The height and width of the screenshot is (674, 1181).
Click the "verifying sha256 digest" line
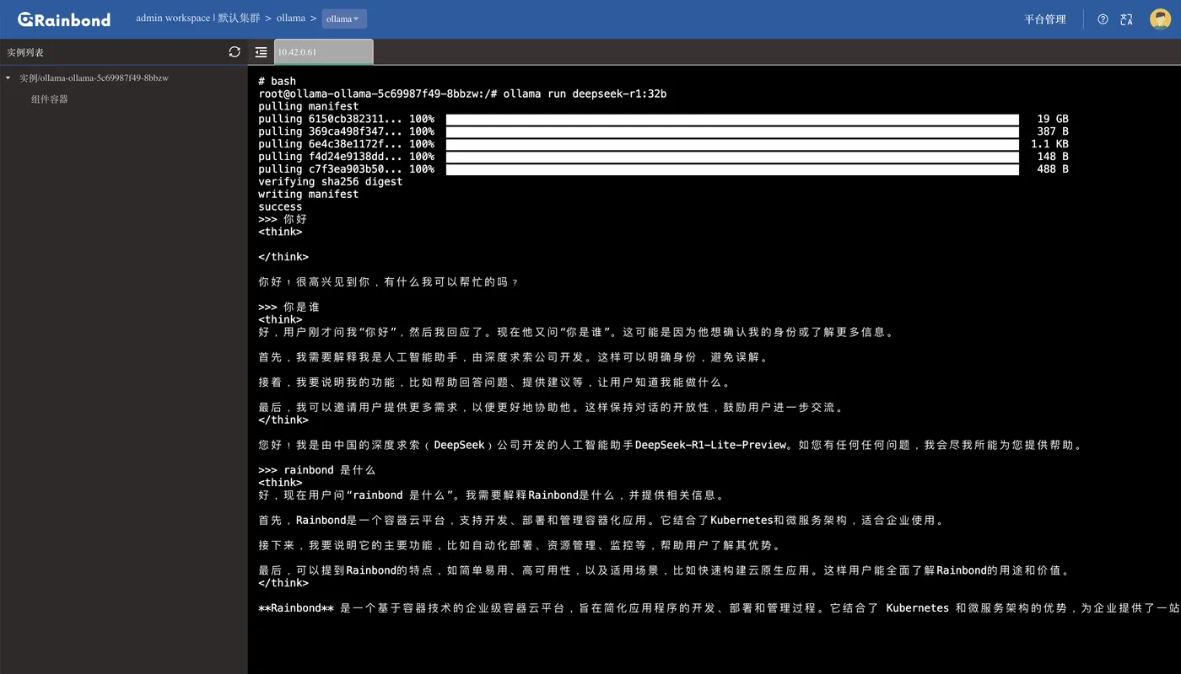[x=331, y=182]
